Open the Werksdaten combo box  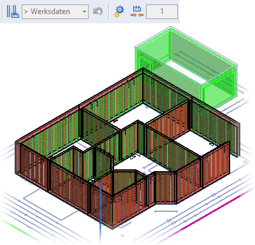click(55, 11)
